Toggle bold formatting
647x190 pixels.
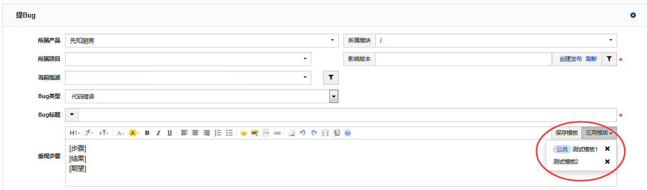point(147,133)
